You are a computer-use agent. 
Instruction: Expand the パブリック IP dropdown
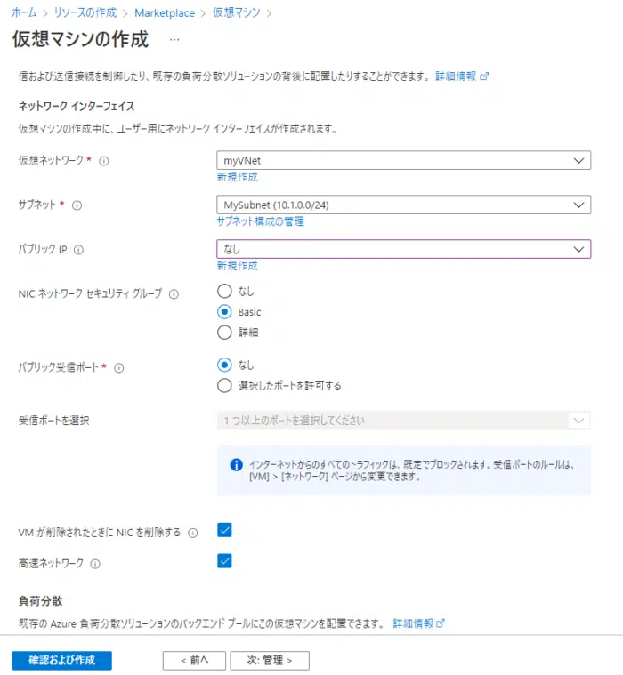pyautogui.click(x=403, y=250)
